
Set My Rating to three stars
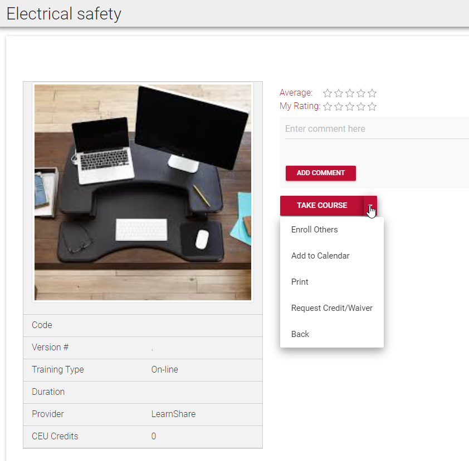point(350,107)
